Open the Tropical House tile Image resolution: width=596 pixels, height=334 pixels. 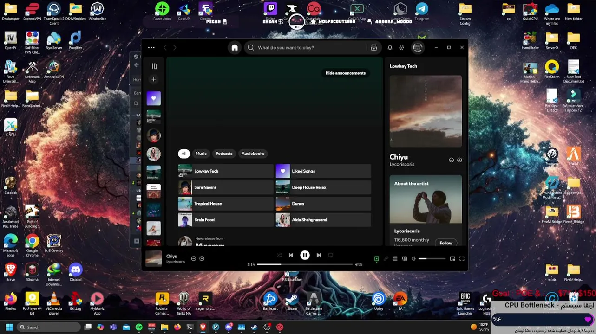226,204
